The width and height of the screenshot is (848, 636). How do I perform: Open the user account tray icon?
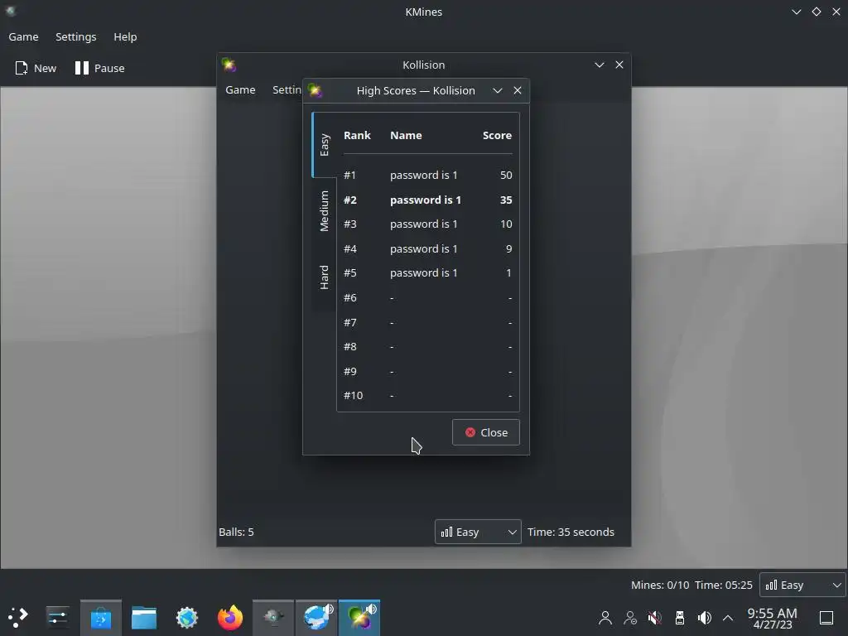(605, 618)
